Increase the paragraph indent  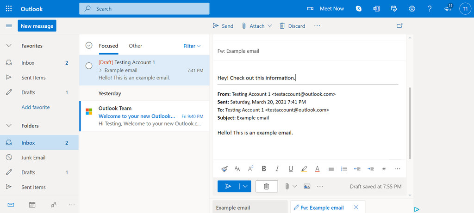click(371, 169)
